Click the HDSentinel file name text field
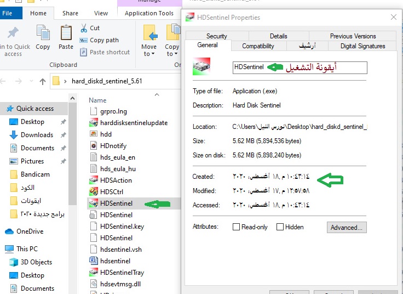 [x=300, y=67]
